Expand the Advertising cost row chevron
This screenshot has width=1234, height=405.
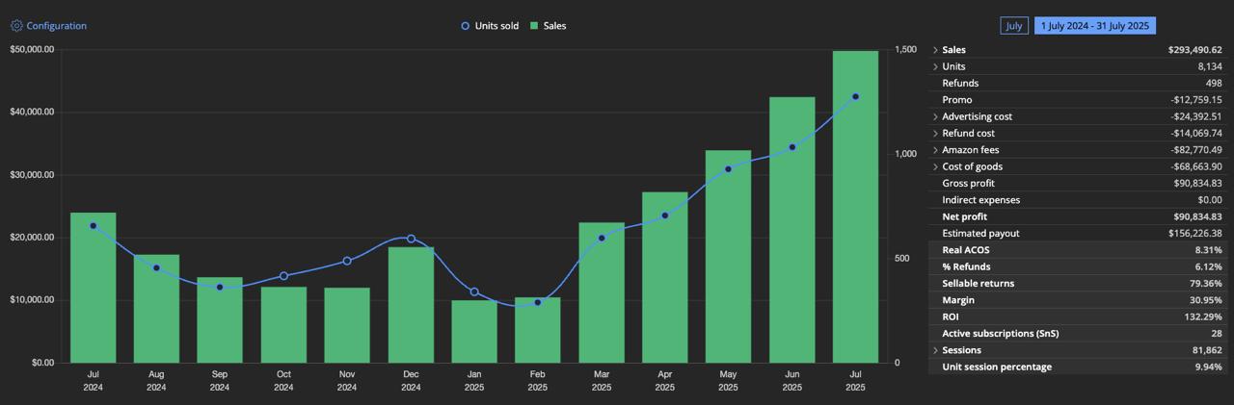click(x=935, y=116)
